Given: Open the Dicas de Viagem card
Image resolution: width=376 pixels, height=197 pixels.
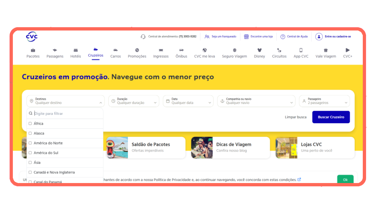Looking at the screenshot, I should click(231, 148).
